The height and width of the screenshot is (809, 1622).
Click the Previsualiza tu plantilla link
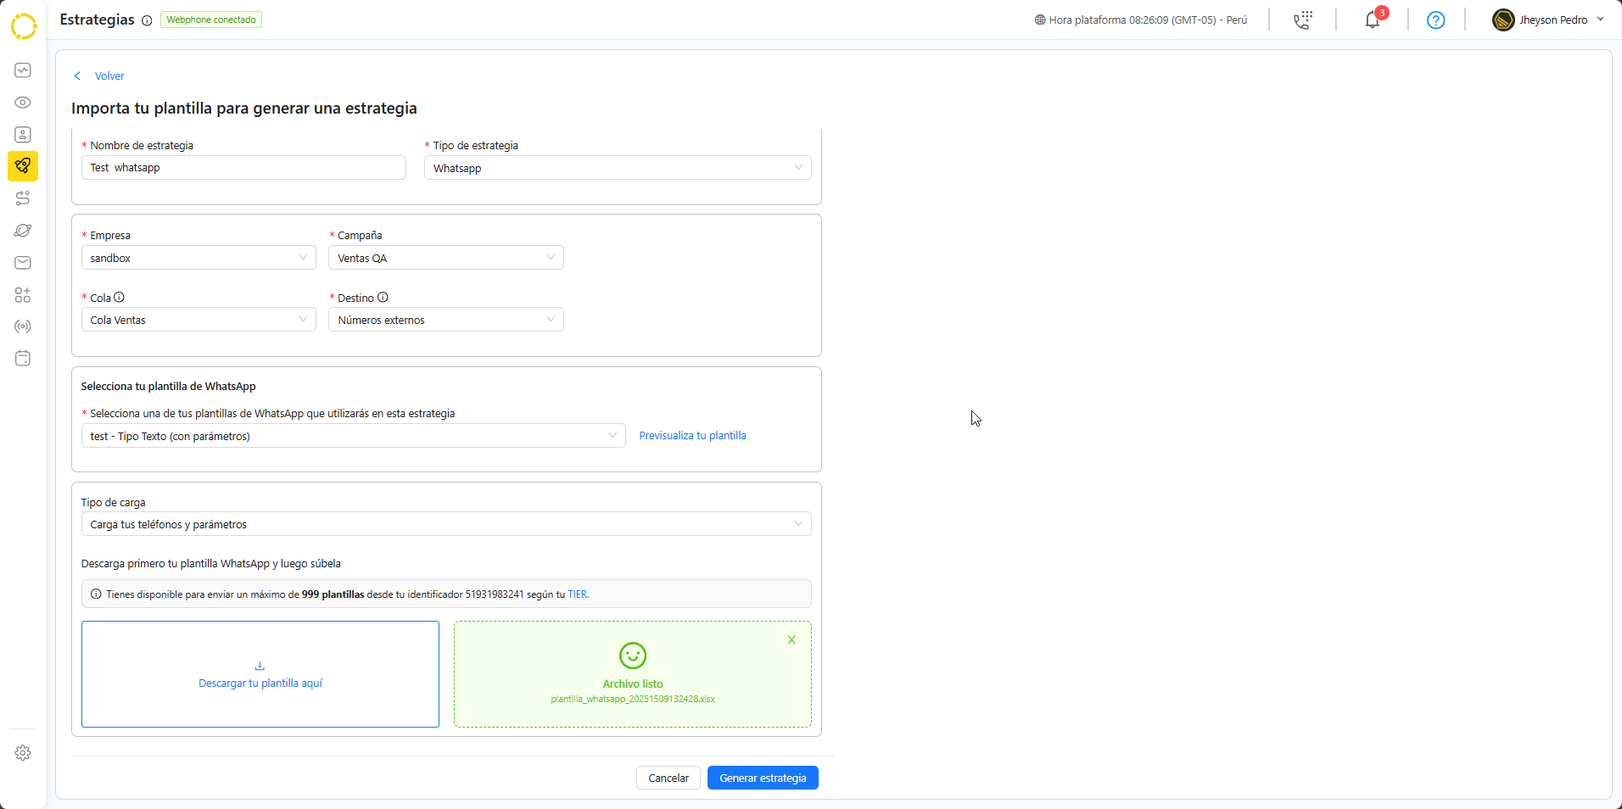[x=692, y=436]
